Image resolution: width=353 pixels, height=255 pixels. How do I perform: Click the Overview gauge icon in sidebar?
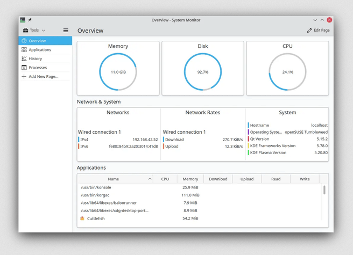pos(24,41)
